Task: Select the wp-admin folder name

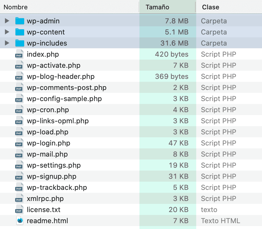Action: tap(43, 21)
